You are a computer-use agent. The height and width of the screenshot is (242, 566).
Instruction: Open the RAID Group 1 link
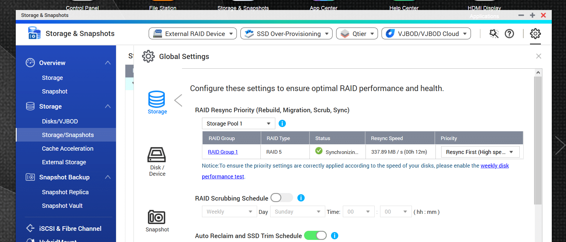(223, 152)
